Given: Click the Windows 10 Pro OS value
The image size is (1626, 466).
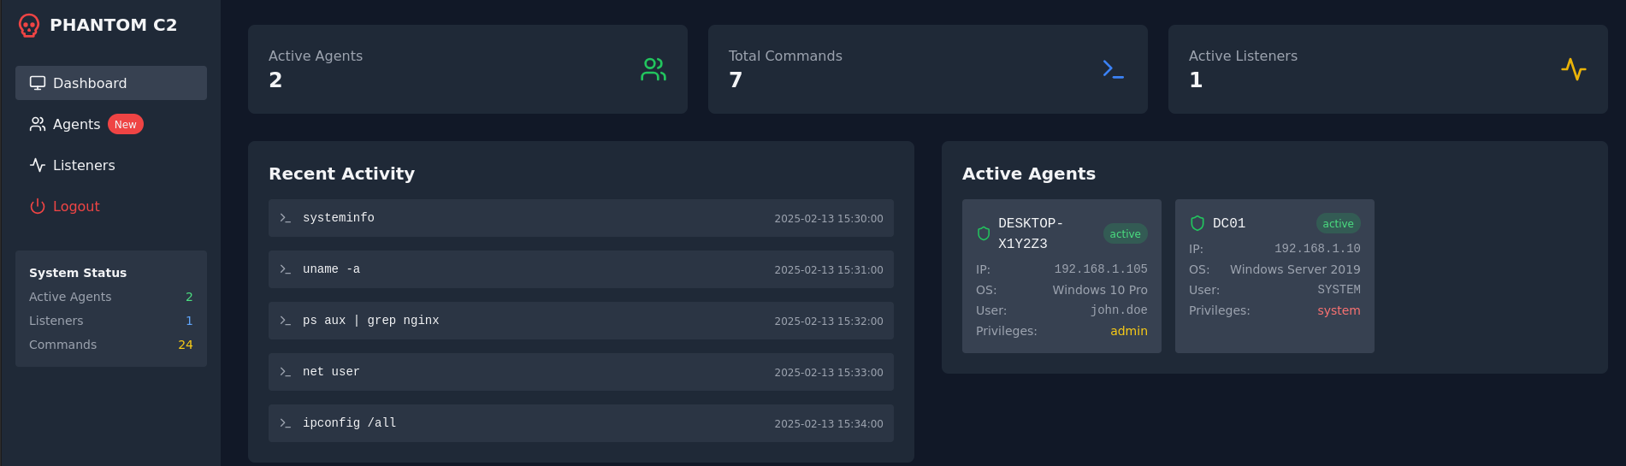Looking at the screenshot, I should pos(1100,290).
